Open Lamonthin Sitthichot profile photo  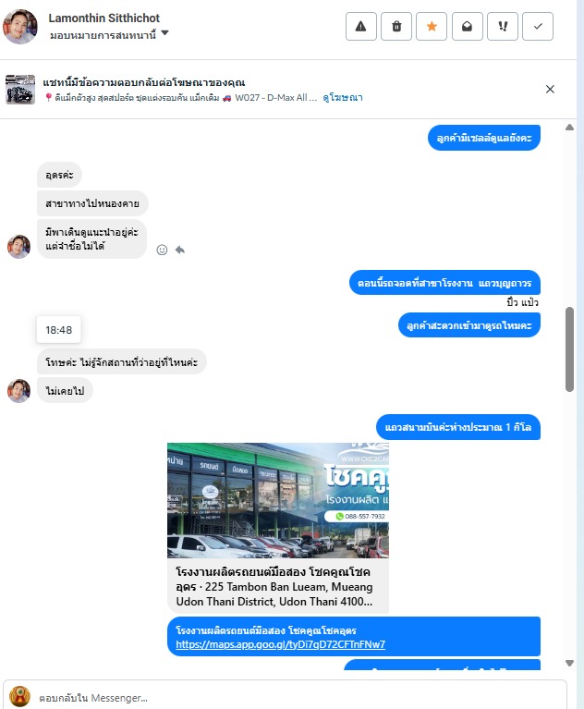coord(20,26)
